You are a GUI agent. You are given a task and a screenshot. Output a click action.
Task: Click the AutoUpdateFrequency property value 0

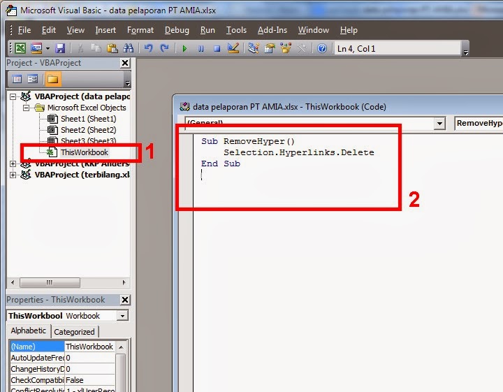(89, 358)
